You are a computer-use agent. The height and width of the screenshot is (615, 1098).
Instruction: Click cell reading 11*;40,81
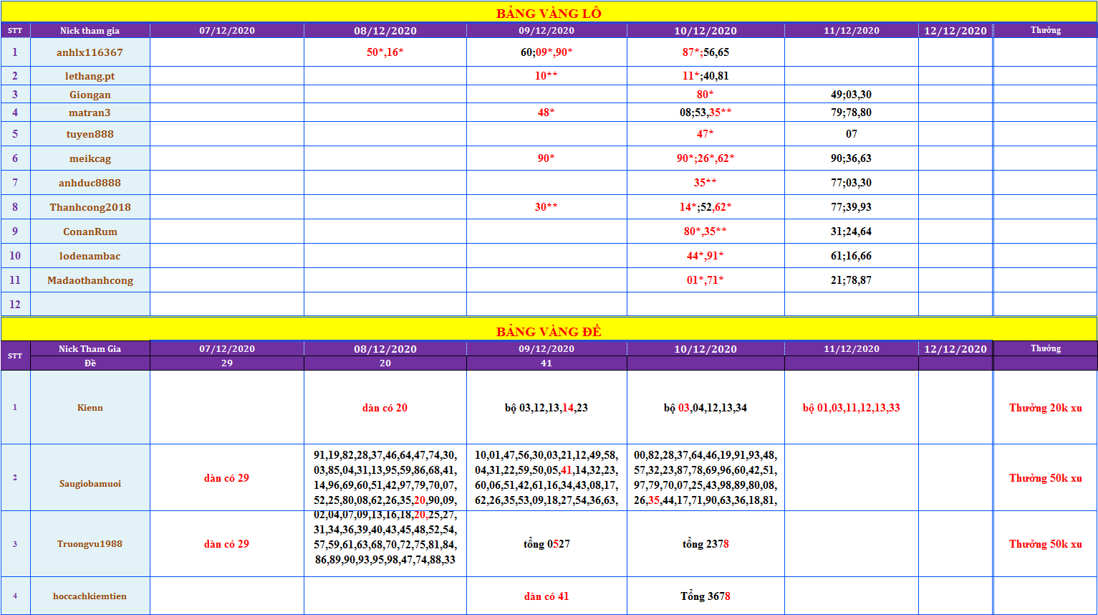coord(705,75)
